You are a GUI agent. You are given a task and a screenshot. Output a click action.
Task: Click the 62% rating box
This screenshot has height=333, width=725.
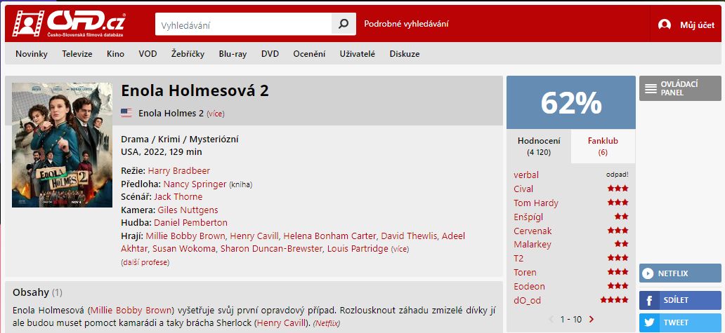(x=571, y=102)
